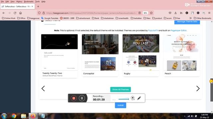
Task: Show more bookmarks with the chevron
Action: [x=190, y=18]
